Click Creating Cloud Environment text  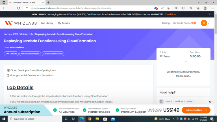(x=183, y=72)
